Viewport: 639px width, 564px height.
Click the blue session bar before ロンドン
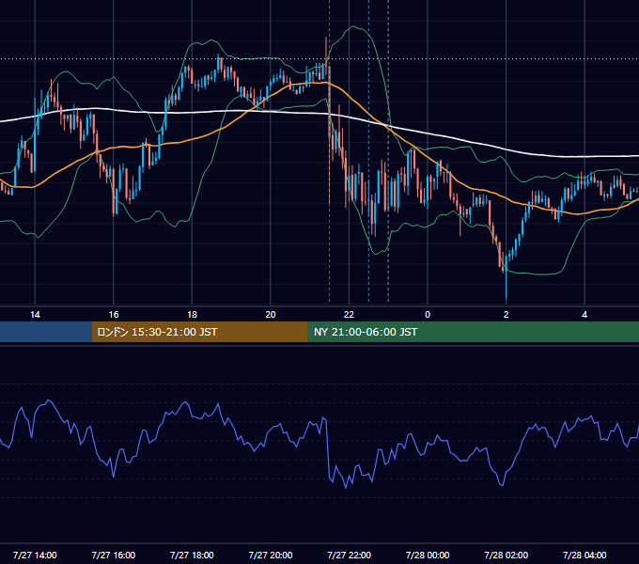tap(46, 332)
